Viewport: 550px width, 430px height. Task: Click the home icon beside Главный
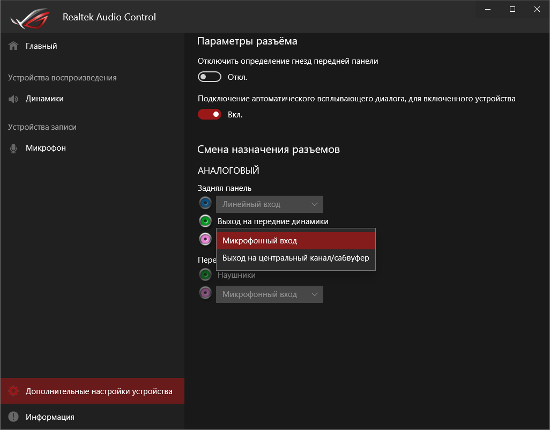(13, 46)
